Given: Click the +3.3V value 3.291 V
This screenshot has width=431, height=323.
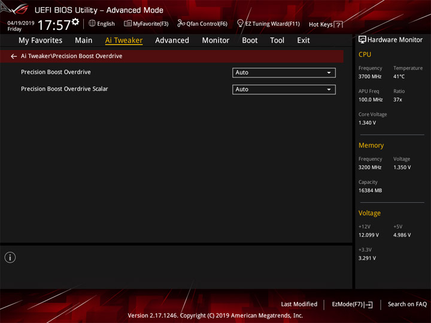Looking at the screenshot, I should tap(367, 258).
